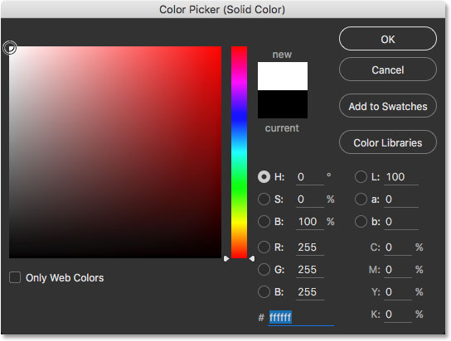Select the HSB brightness B radio button
Screen dimensions: 451x341
pos(264,222)
